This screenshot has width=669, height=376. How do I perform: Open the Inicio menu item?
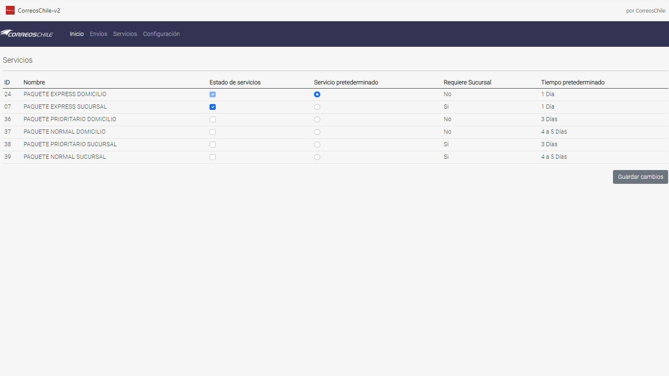77,34
